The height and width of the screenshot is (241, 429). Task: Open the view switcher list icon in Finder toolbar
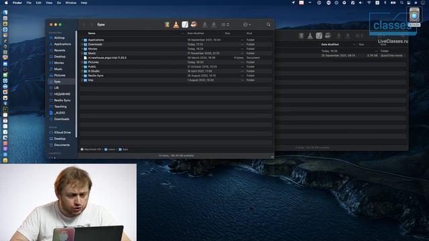click(x=225, y=25)
